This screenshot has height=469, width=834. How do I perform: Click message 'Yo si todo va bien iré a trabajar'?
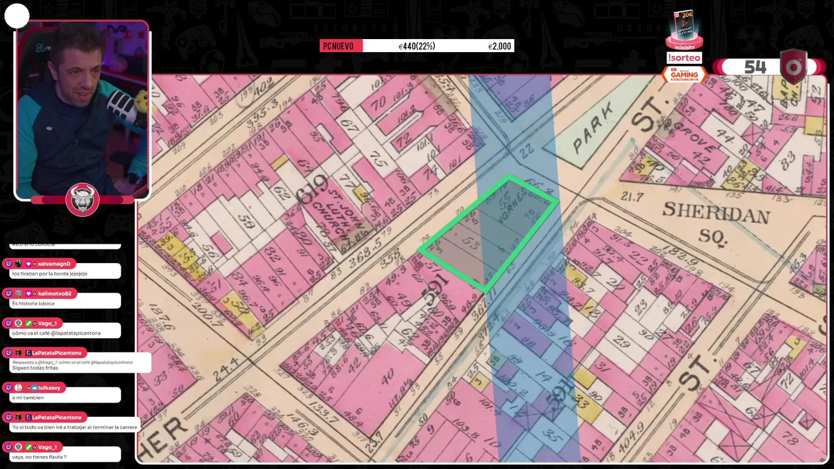pos(74,427)
